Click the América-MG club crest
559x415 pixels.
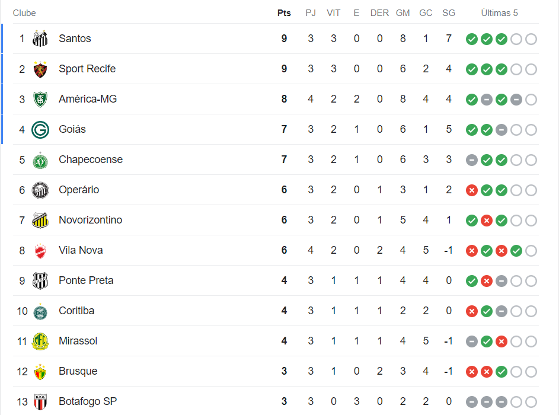40,100
